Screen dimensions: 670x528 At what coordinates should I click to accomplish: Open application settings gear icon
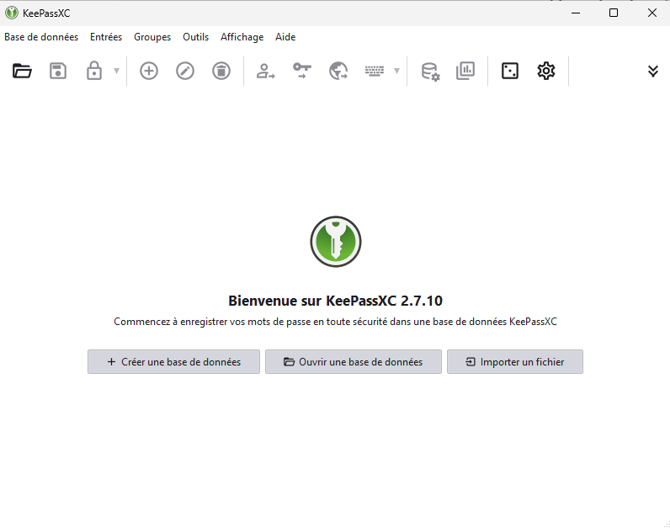click(546, 71)
